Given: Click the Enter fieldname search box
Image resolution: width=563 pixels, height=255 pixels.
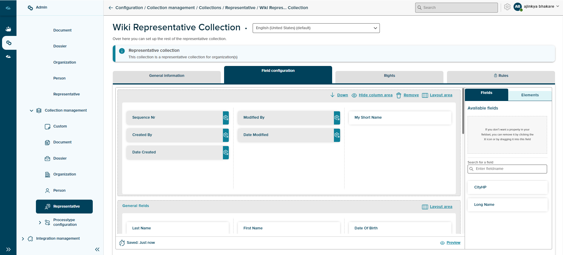Looking at the screenshot, I should tap(507, 169).
